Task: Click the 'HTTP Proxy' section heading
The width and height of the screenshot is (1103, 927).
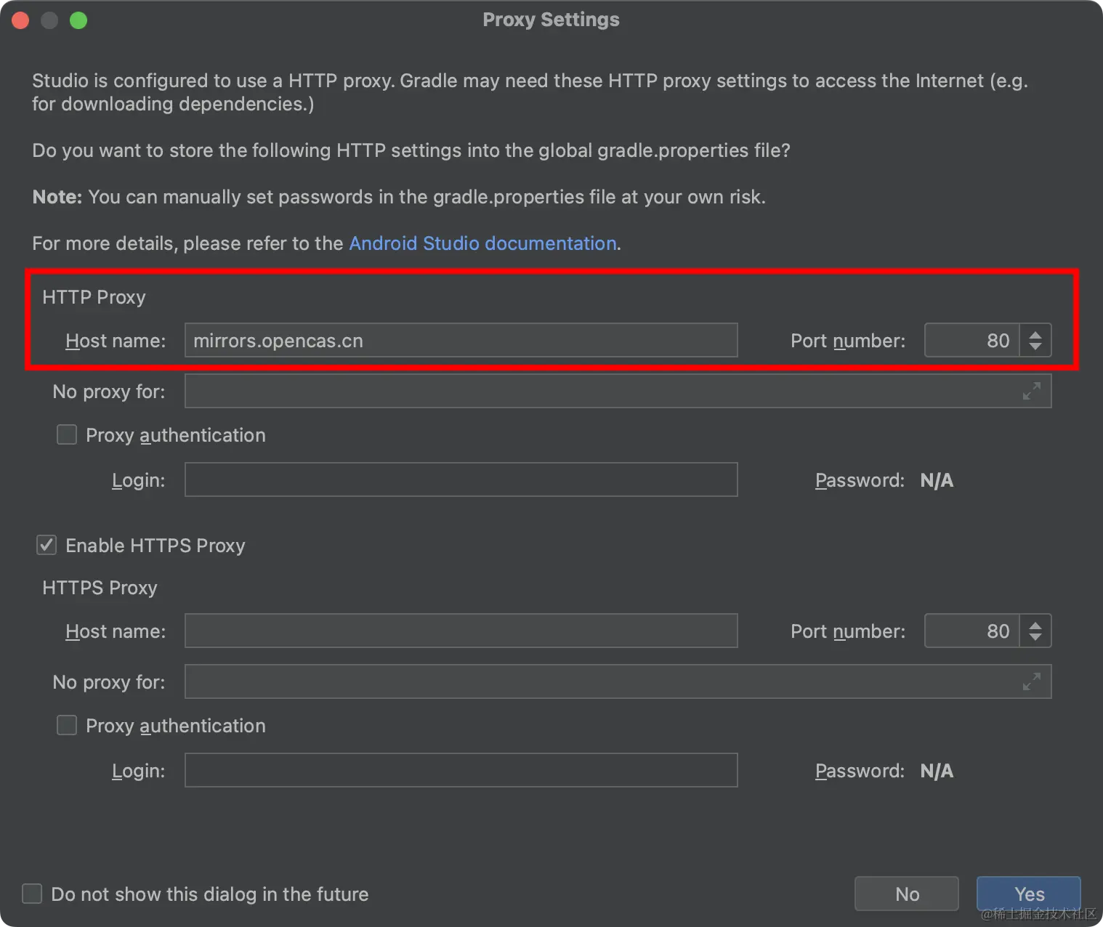Action: pyautogui.click(x=94, y=297)
